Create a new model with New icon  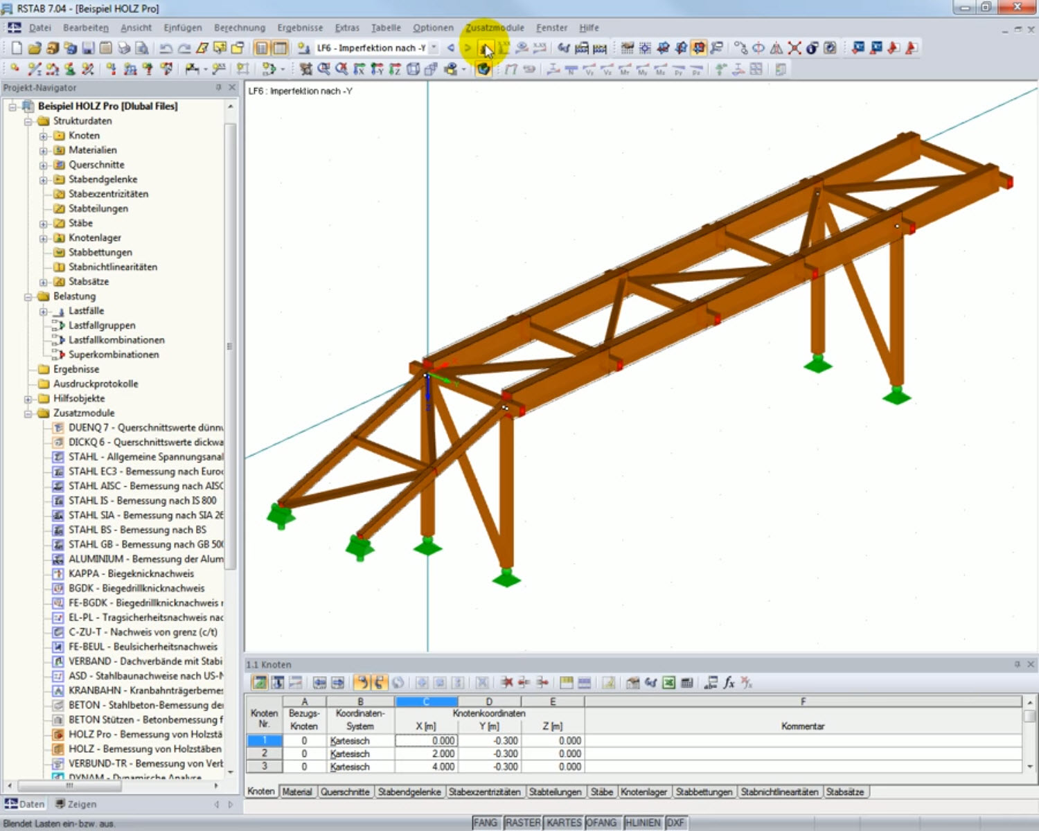coord(17,48)
